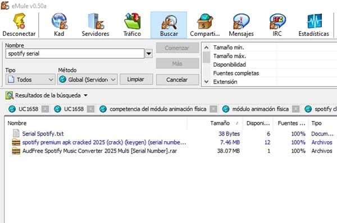
Task: Open the Servidores view
Action: [95, 25]
